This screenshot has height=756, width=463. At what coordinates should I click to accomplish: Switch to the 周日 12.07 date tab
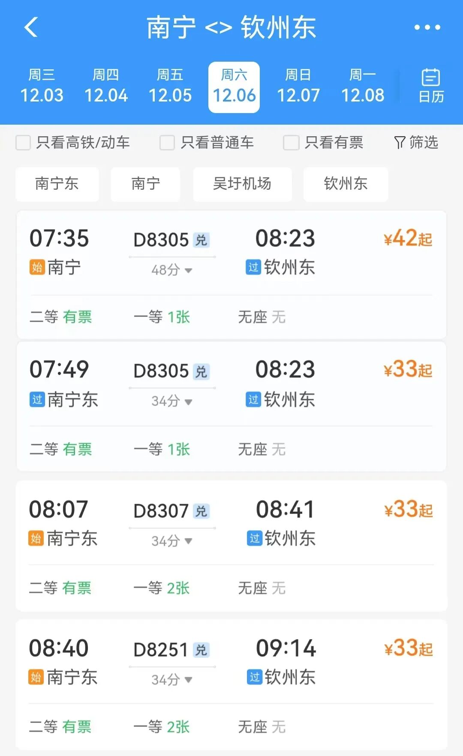pyautogui.click(x=298, y=87)
